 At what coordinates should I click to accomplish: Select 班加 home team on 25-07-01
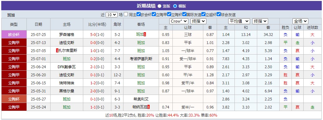(66, 59)
